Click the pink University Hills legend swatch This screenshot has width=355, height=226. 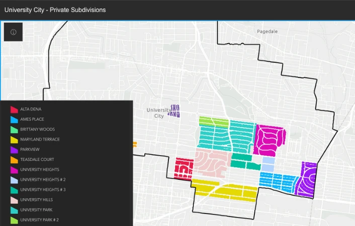pos(14,200)
